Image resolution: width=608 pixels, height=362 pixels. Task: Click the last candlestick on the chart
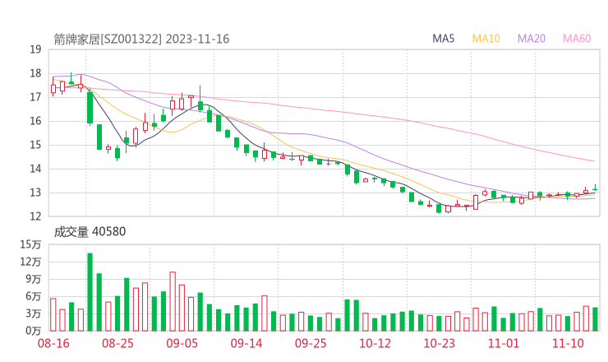[x=595, y=188]
